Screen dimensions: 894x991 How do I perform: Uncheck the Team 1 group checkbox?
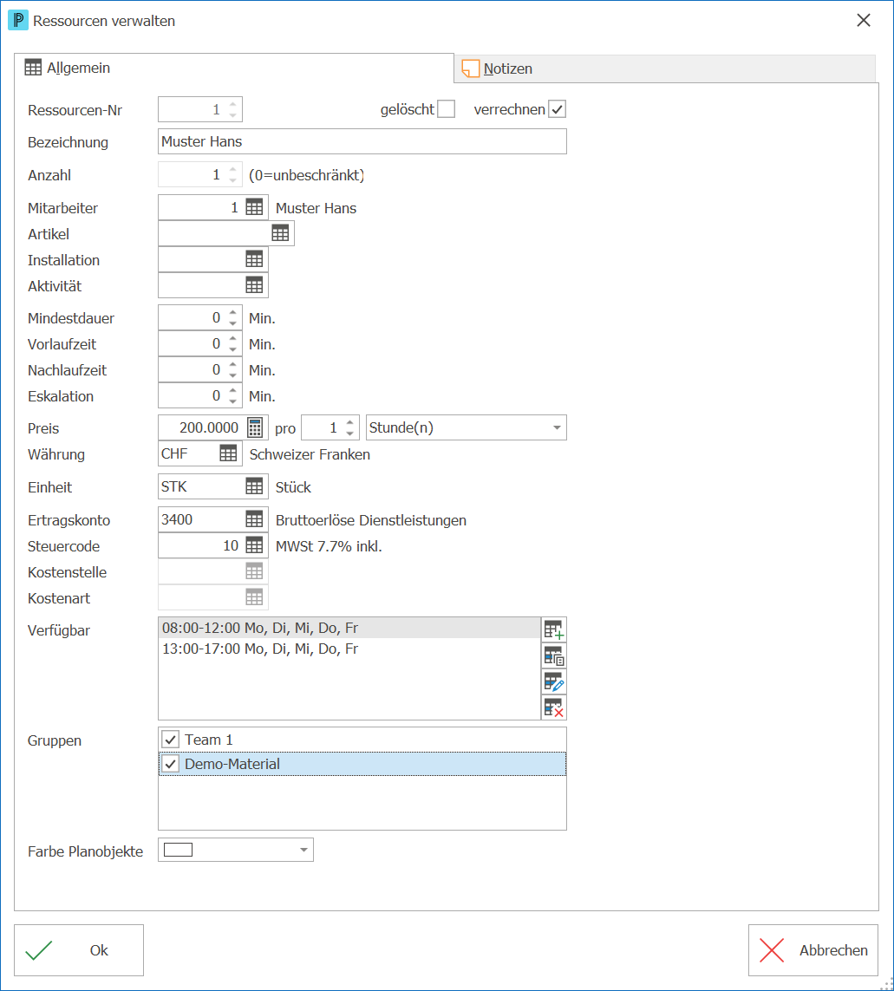[170, 740]
